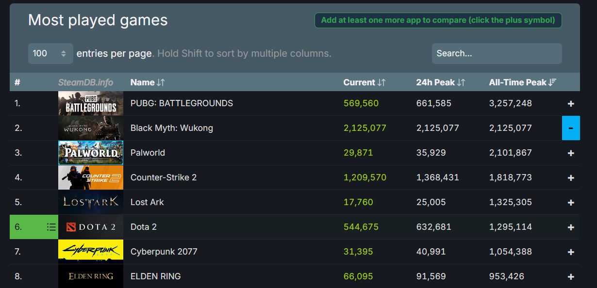Click the Cyberpunk 2077 yellow banner

coord(90,251)
